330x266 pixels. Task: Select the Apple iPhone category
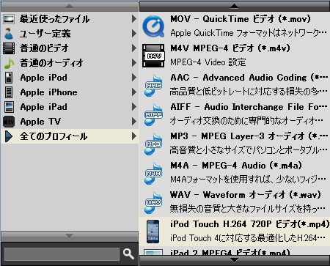pyautogui.click(x=70, y=92)
